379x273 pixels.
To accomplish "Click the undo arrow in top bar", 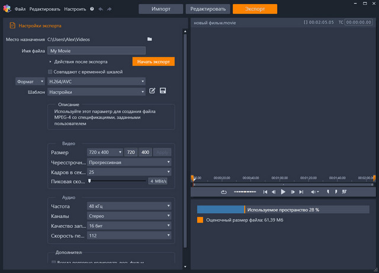I will 101,9.
